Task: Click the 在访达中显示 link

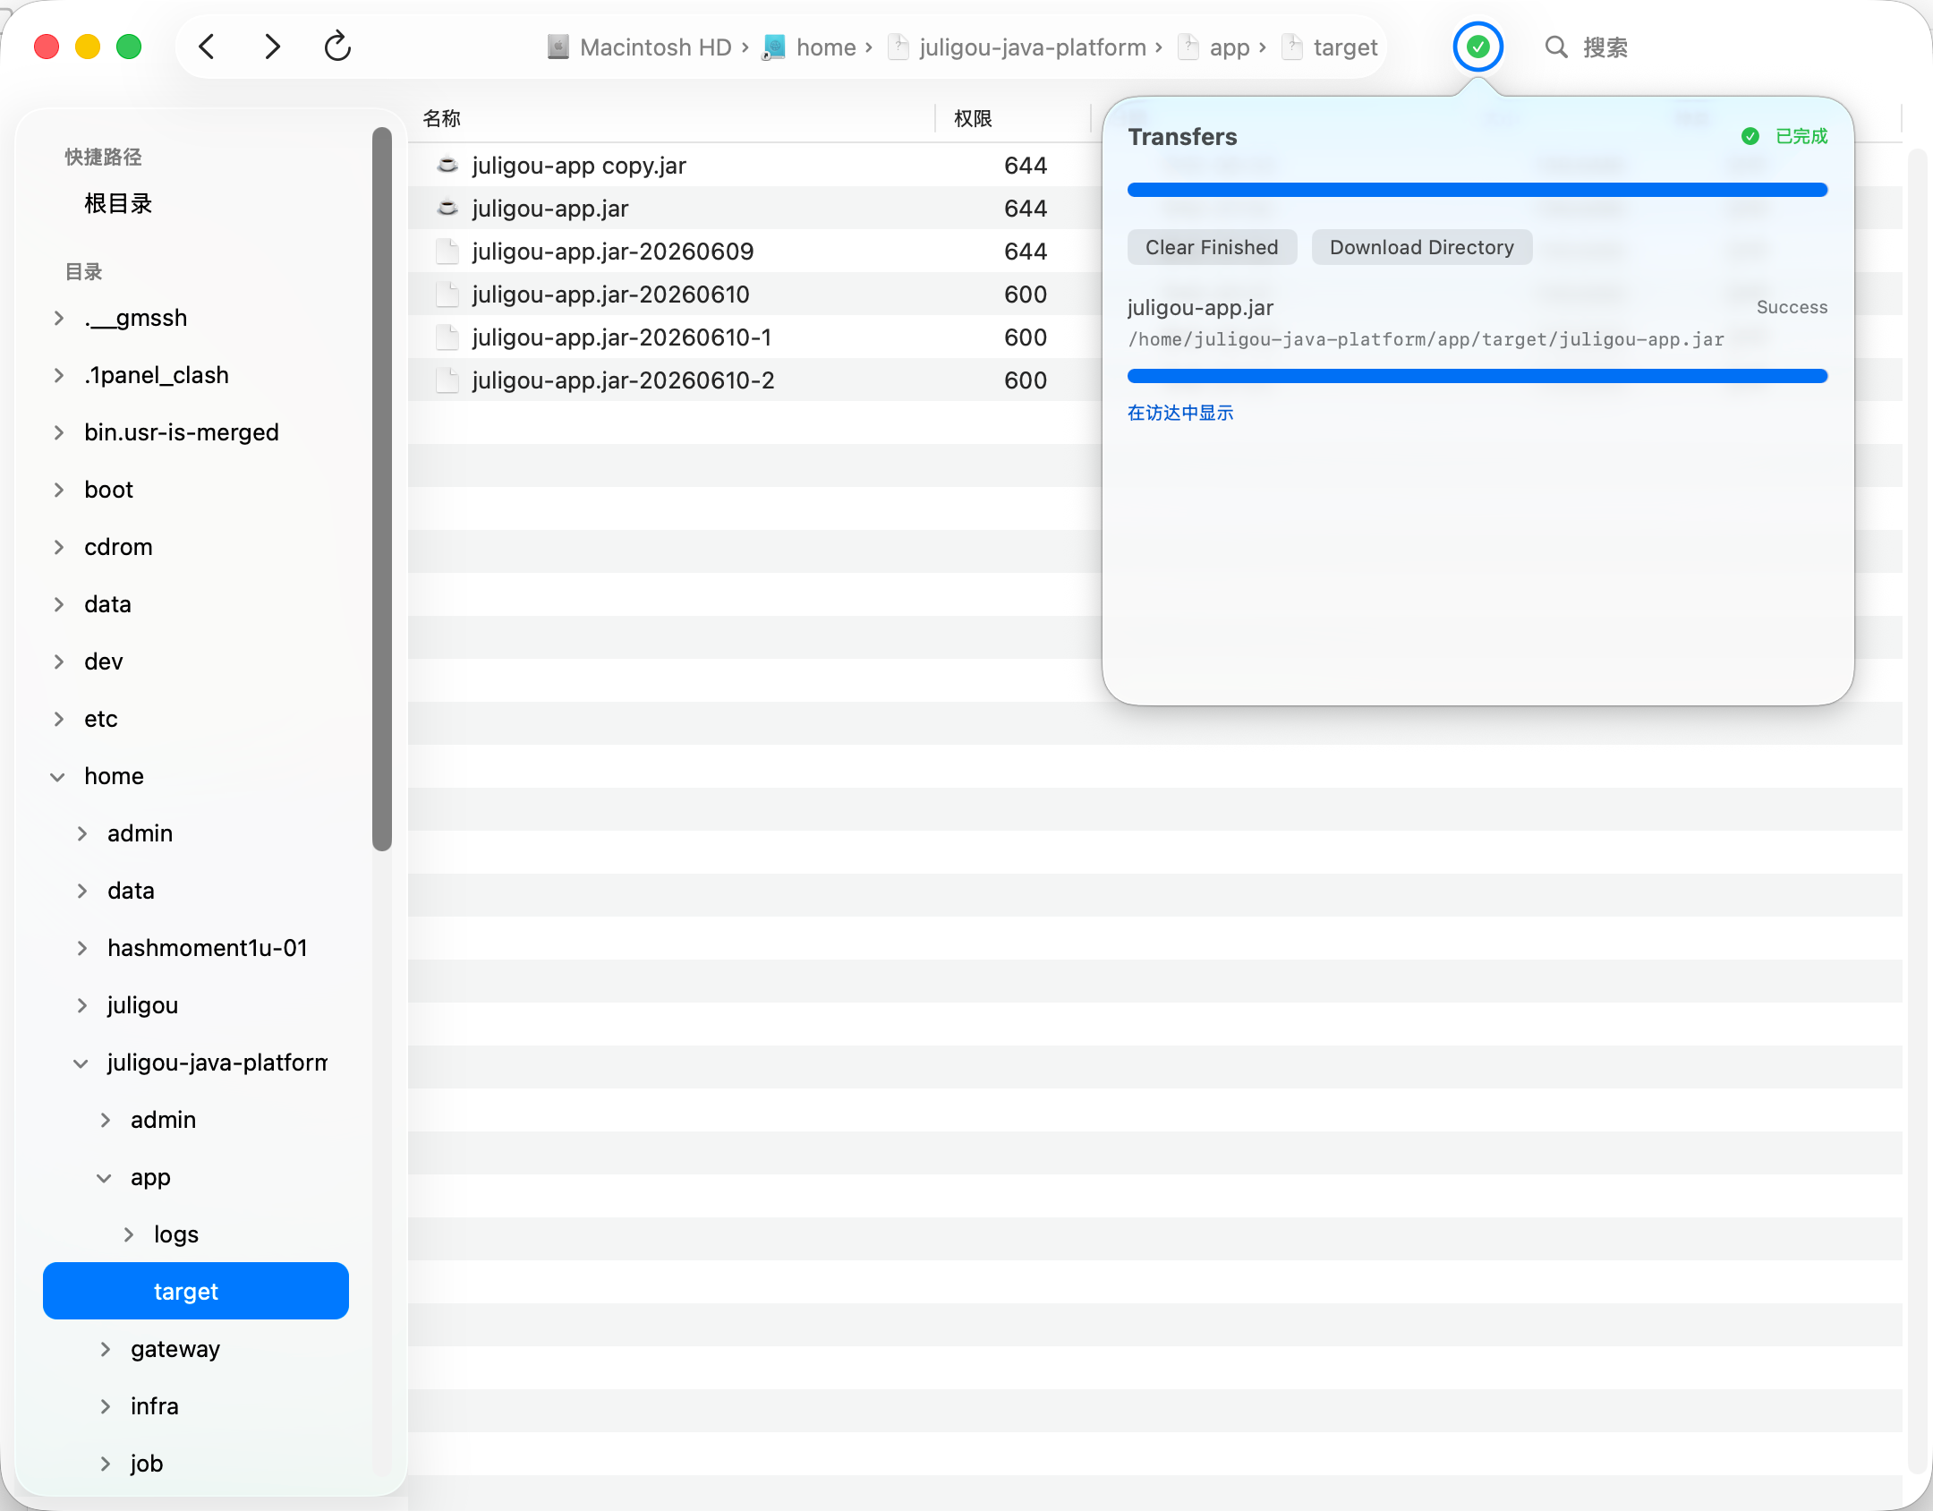Action: coord(1180,413)
